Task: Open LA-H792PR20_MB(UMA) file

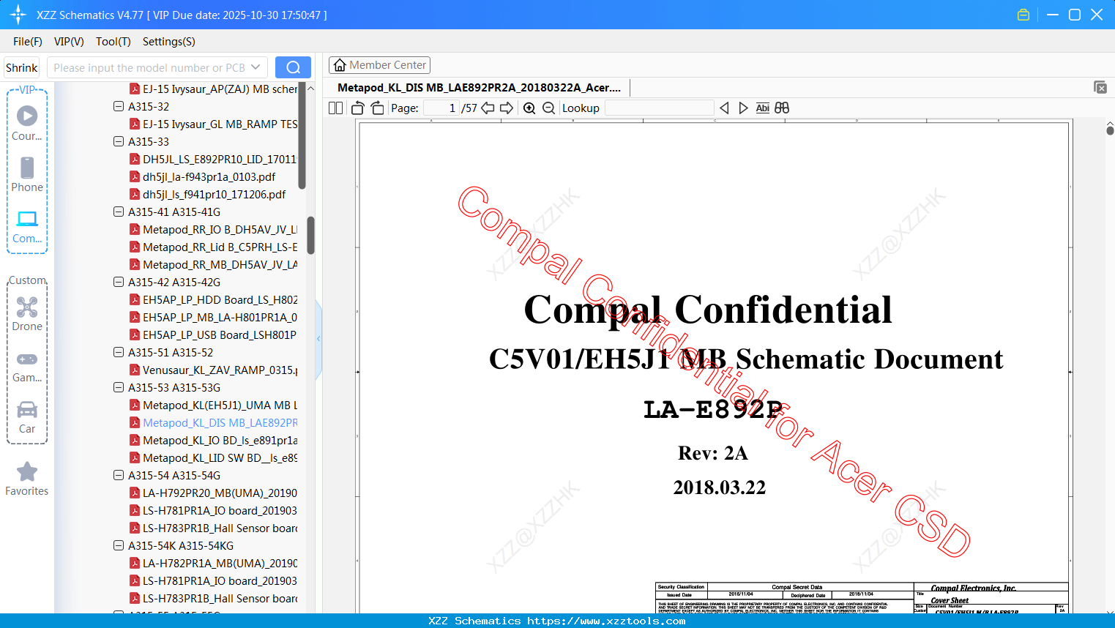Action: (x=213, y=493)
